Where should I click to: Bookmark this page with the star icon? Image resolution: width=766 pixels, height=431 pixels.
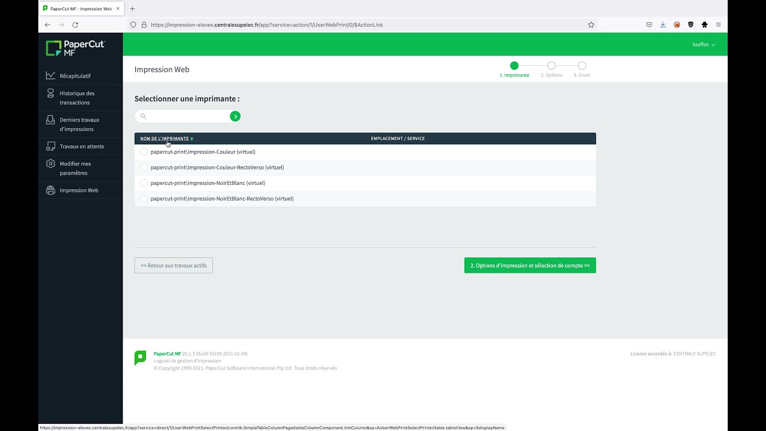click(x=591, y=25)
